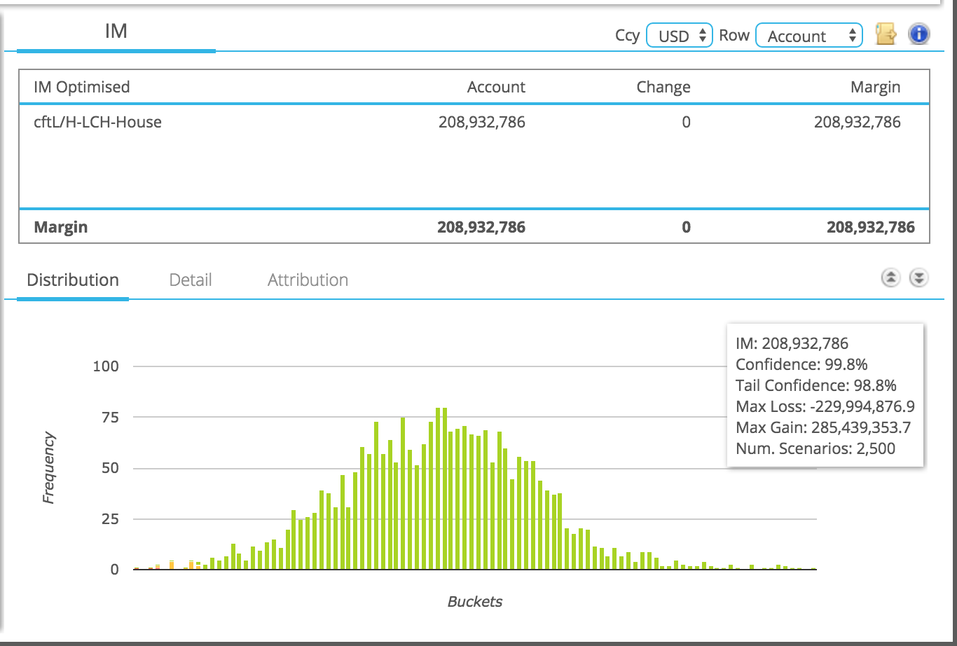Click the Max Loss value line

tap(825, 406)
